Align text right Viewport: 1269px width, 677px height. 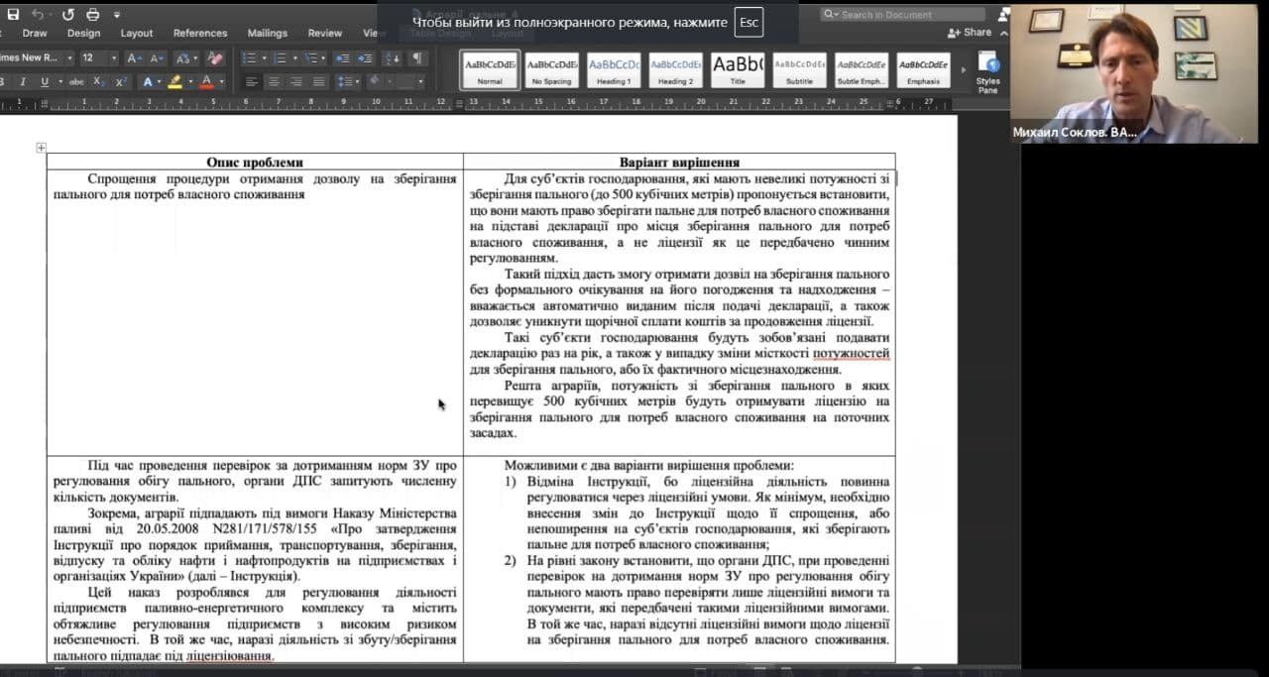[x=296, y=81]
